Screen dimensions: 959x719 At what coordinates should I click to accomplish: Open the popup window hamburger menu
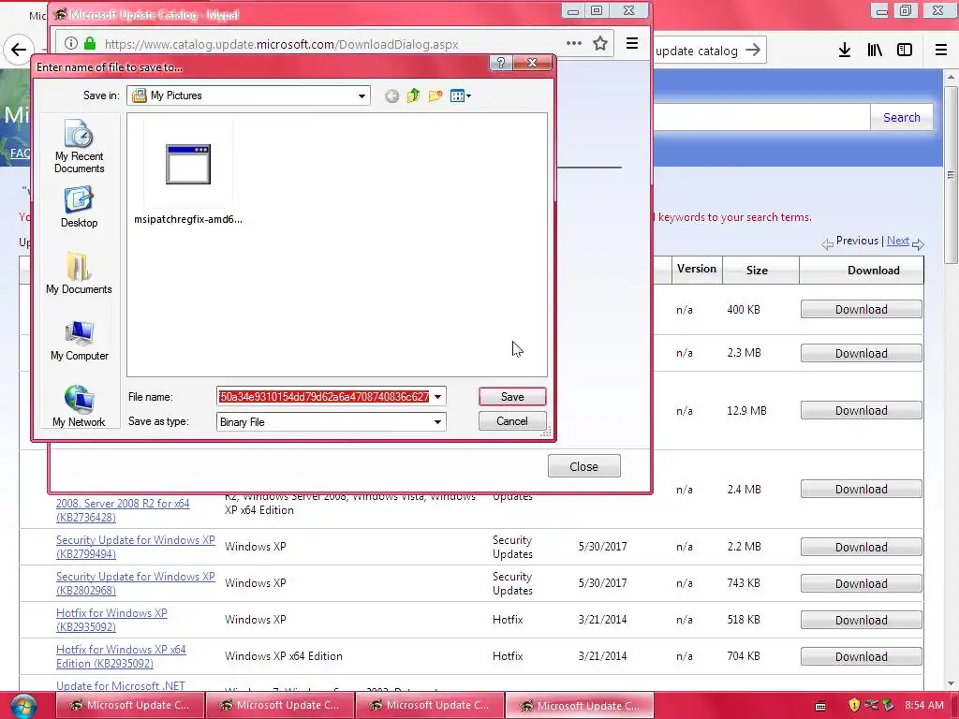point(632,43)
